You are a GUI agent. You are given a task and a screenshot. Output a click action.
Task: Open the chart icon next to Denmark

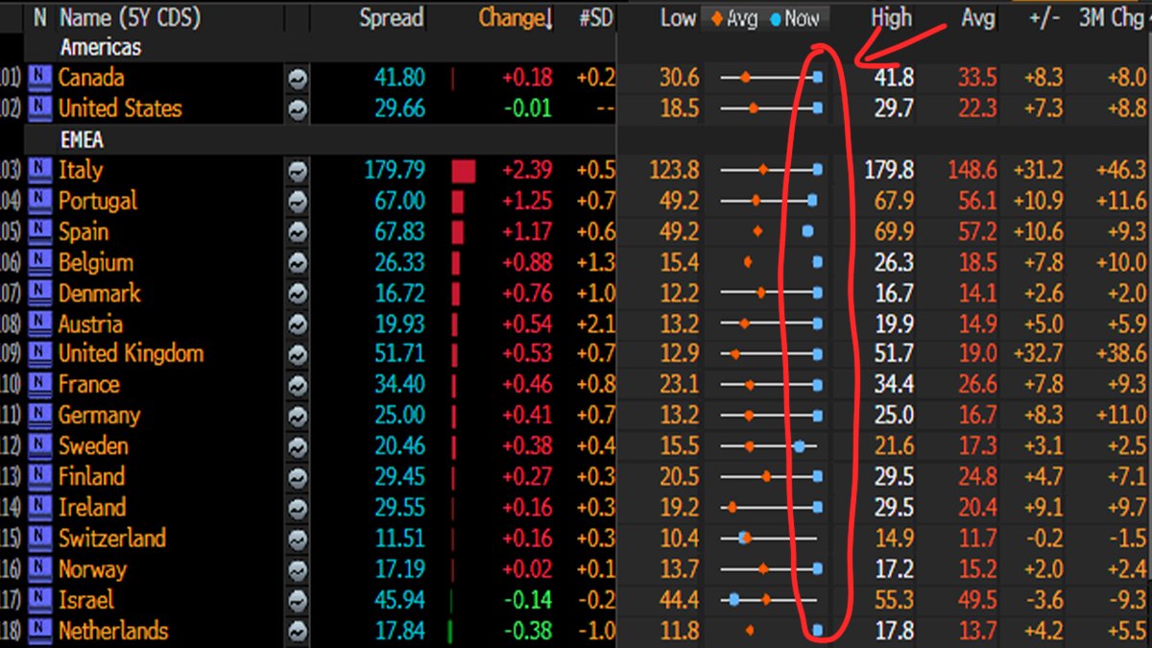click(298, 295)
